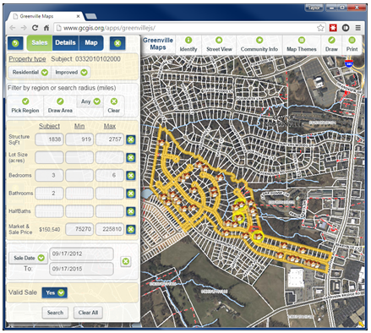Select the Greenville Maps browser tab

pyautogui.click(x=45, y=16)
